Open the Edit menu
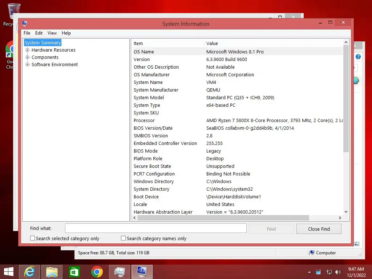The image size is (372, 279). pos(39,33)
